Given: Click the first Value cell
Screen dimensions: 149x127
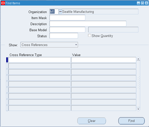Looking at the screenshot, I should point(104,60).
